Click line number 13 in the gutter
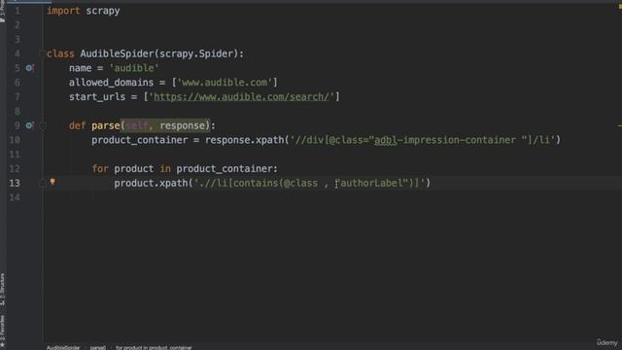The image size is (622, 350). pos(15,183)
